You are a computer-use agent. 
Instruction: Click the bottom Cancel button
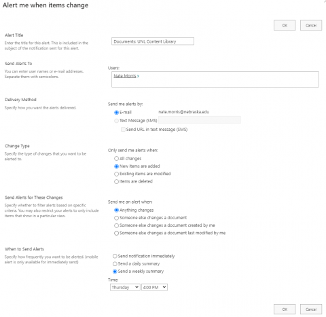click(311, 309)
